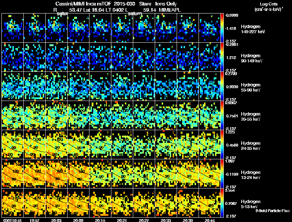Click the color bar beside Hydrogen 24-35 keV row
The width and height of the screenshot is (292, 222).
pos(222,145)
